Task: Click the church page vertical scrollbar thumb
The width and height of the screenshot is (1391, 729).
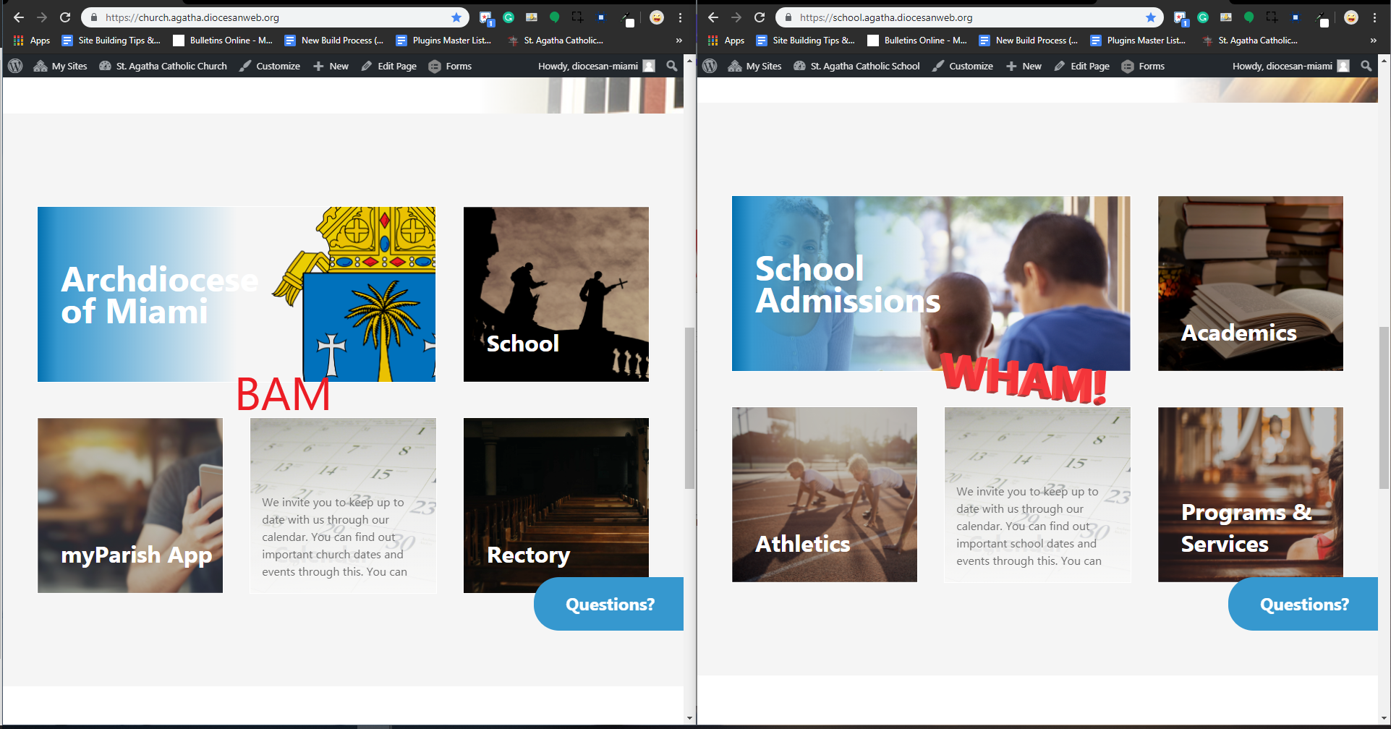Action: tap(689, 409)
